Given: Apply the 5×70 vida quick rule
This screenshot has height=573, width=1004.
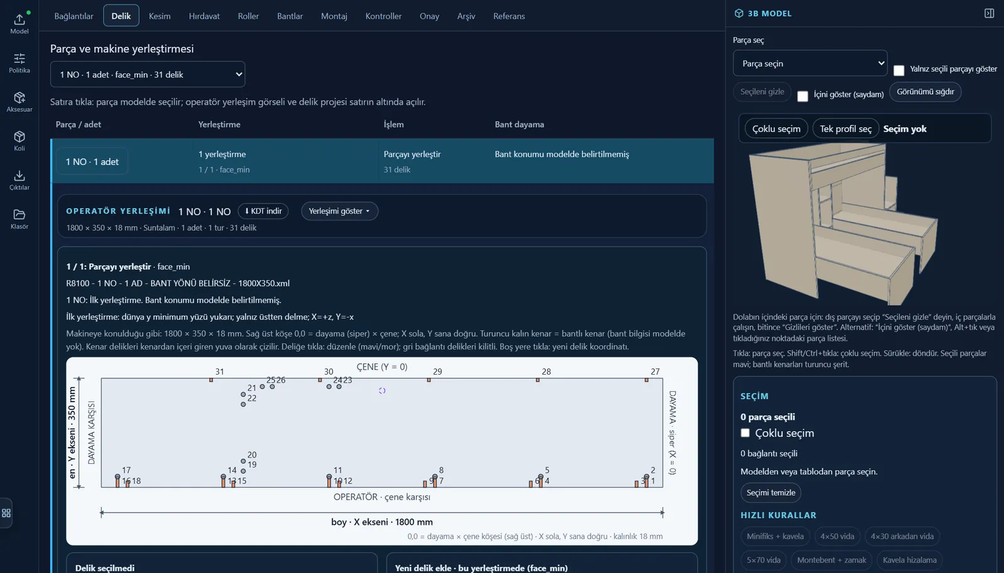Looking at the screenshot, I should (764, 560).
